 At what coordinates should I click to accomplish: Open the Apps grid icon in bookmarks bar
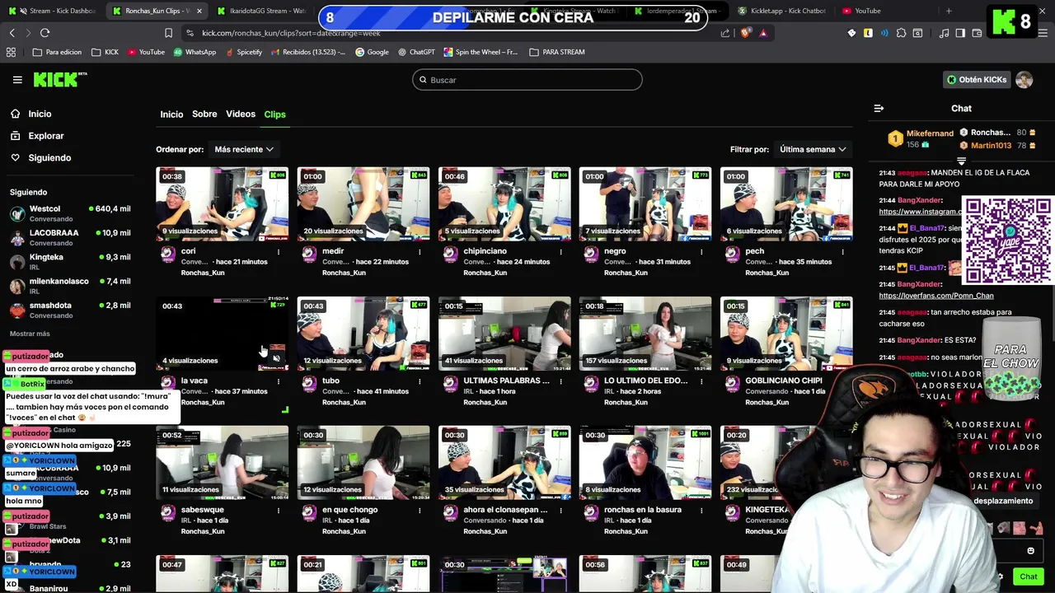coord(11,52)
